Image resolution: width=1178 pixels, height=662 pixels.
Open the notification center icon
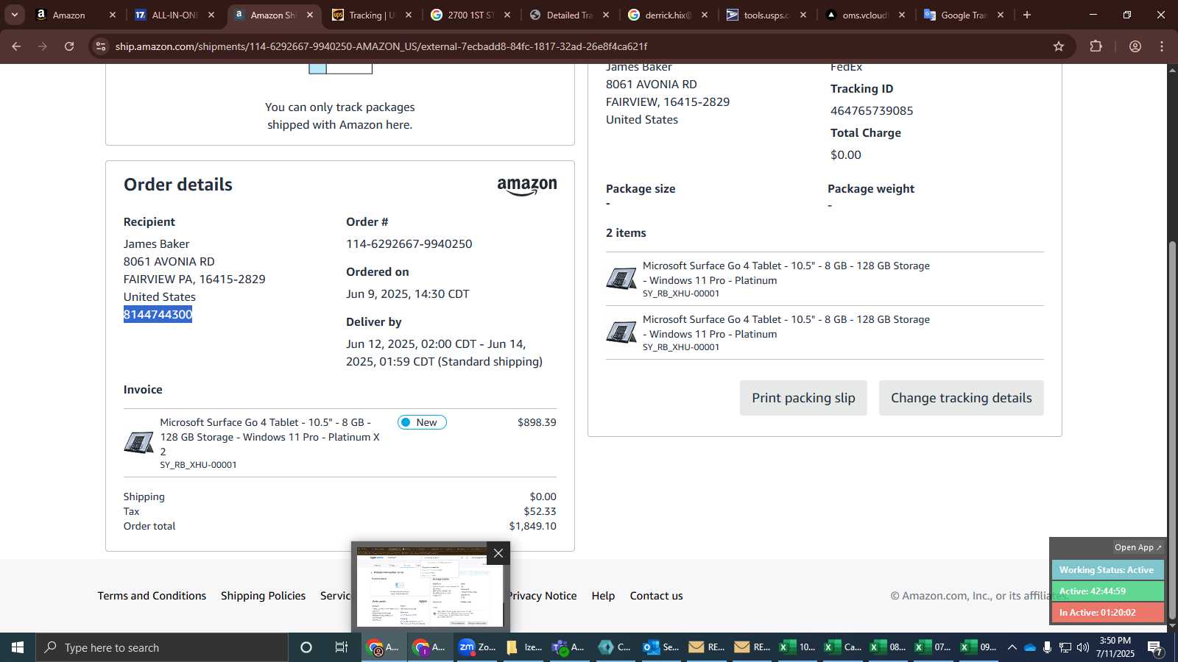pyautogui.click(x=1155, y=647)
